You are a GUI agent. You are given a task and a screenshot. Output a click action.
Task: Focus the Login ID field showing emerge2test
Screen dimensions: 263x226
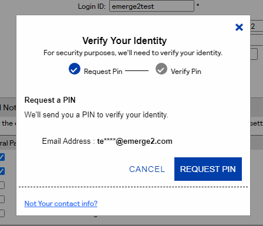click(x=151, y=6)
